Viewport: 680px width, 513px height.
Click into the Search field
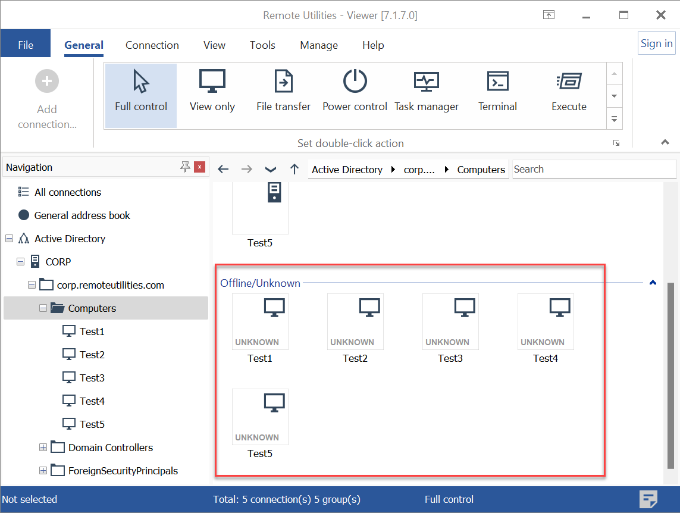pos(594,170)
